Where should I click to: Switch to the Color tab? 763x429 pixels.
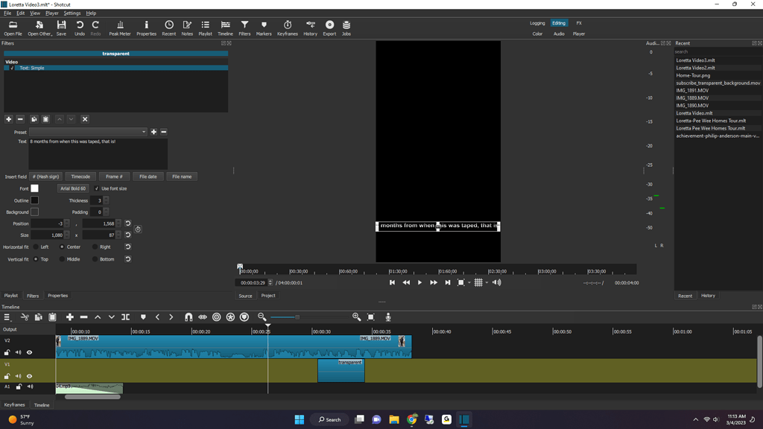click(538, 33)
